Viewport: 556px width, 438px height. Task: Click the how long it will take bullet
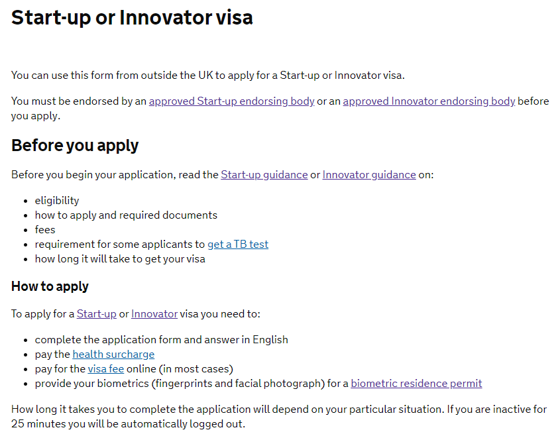(x=120, y=259)
